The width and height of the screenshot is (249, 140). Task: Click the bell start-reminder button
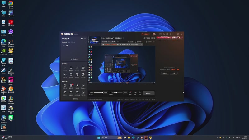147,38
